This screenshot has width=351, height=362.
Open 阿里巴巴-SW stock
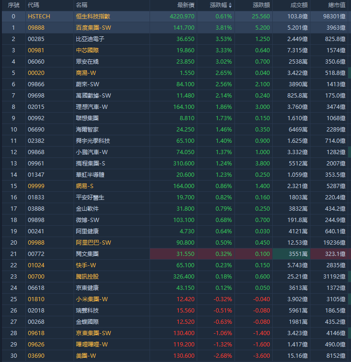pyautogui.click(x=93, y=243)
